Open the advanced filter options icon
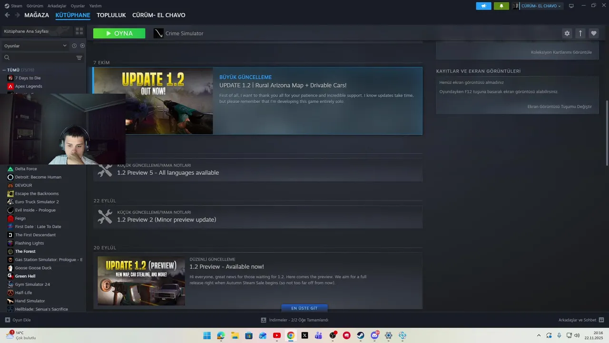 click(79, 58)
